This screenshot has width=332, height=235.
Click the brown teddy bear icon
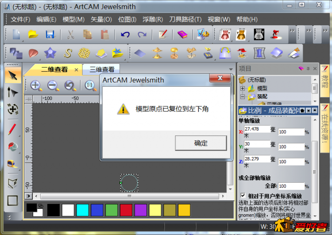click(241, 34)
